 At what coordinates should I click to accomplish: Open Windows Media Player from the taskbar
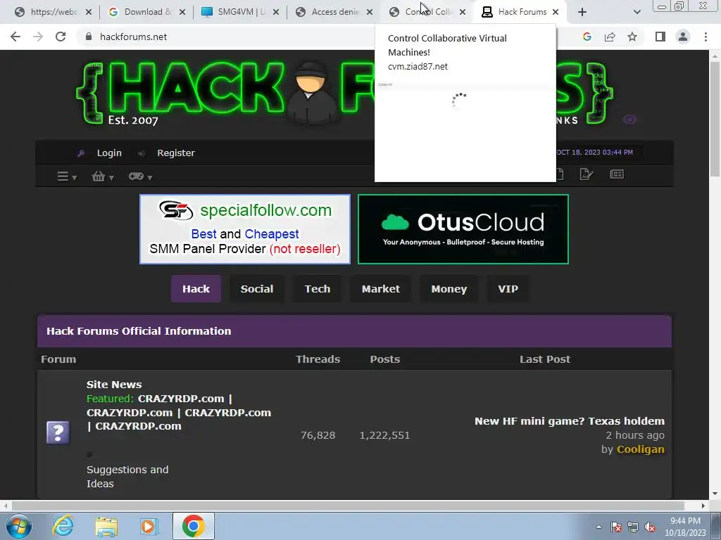click(x=149, y=526)
